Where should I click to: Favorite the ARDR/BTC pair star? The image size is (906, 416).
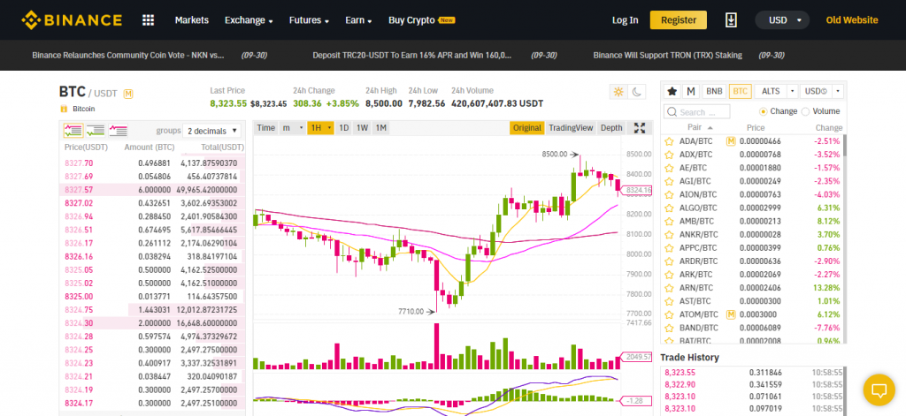pyautogui.click(x=669, y=261)
